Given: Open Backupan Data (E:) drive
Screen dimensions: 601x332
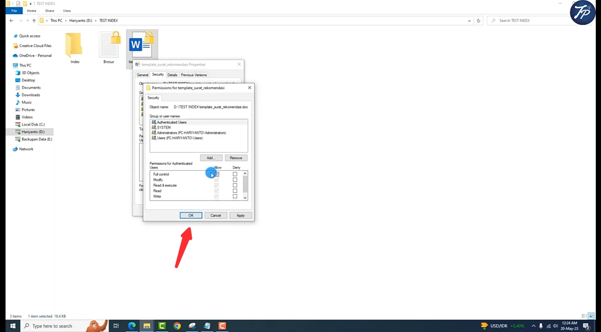Looking at the screenshot, I should (x=37, y=139).
